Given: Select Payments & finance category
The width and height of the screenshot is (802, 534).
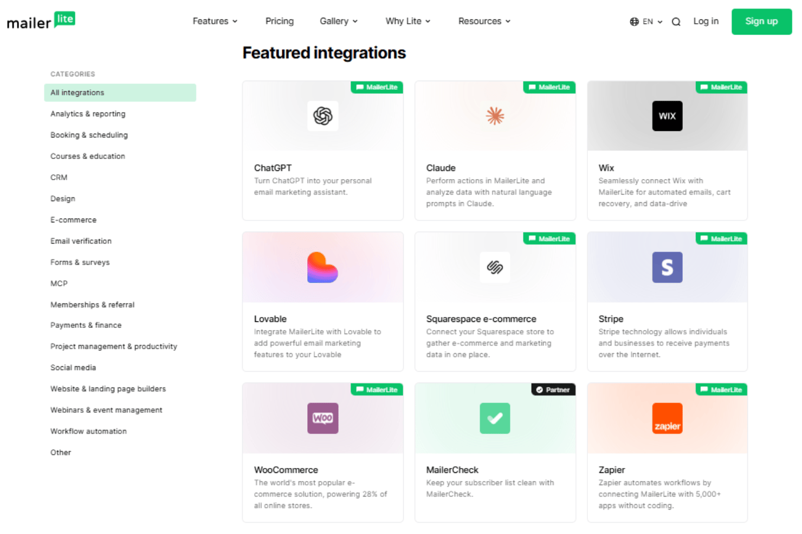Looking at the screenshot, I should (x=86, y=325).
